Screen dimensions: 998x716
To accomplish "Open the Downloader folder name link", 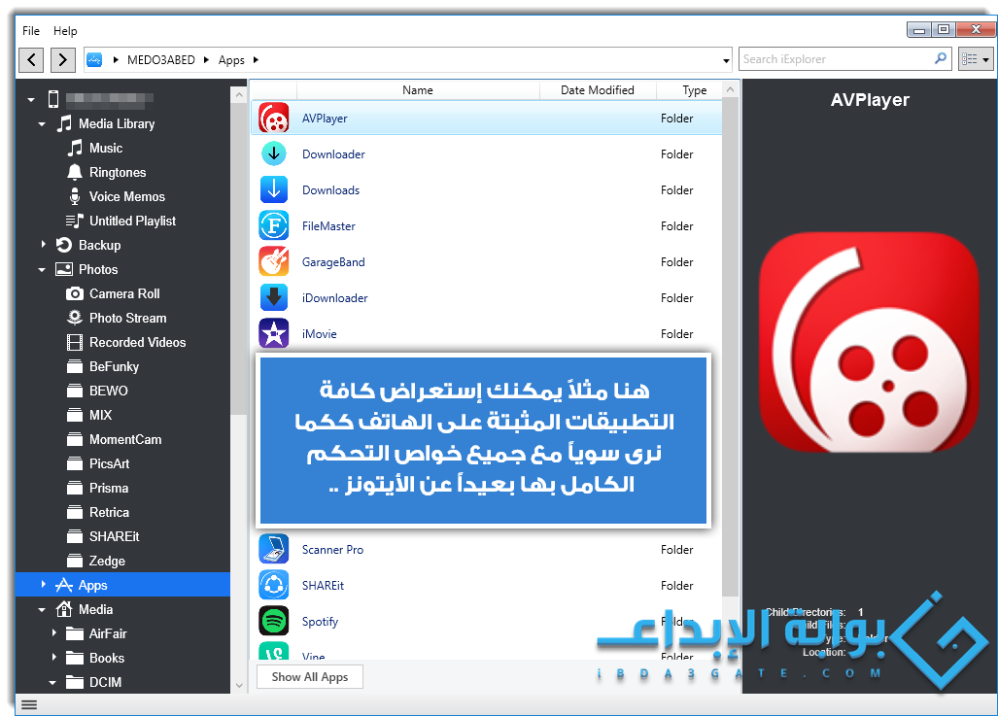I will click(333, 154).
